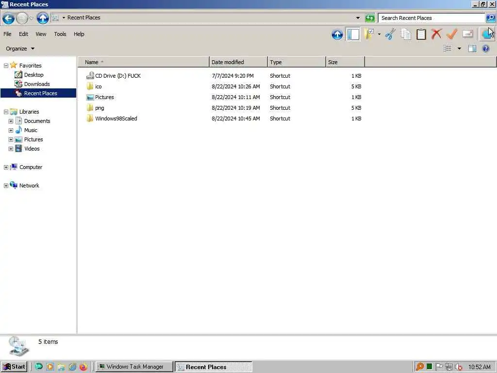Select the png folder shortcut
The width and height of the screenshot is (497, 373).
coord(95,108)
